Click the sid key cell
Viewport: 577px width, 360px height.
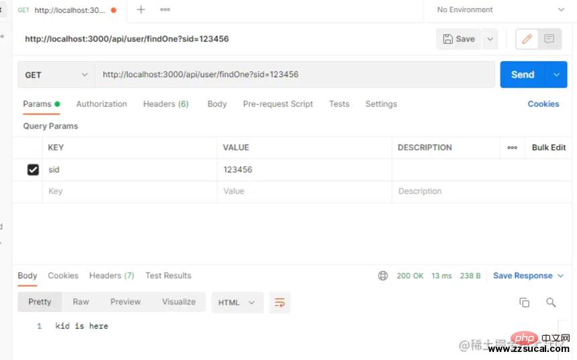point(129,170)
